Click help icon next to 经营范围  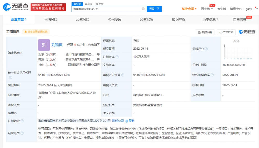click(x=22, y=133)
